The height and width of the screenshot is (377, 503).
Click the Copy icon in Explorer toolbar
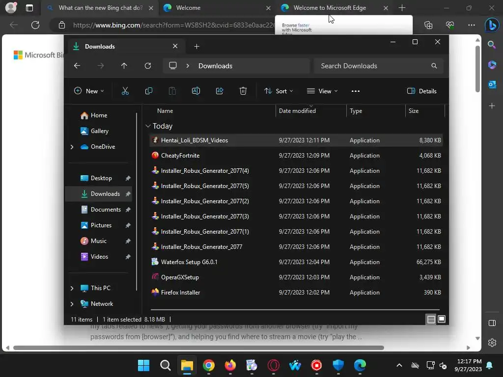[148, 91]
